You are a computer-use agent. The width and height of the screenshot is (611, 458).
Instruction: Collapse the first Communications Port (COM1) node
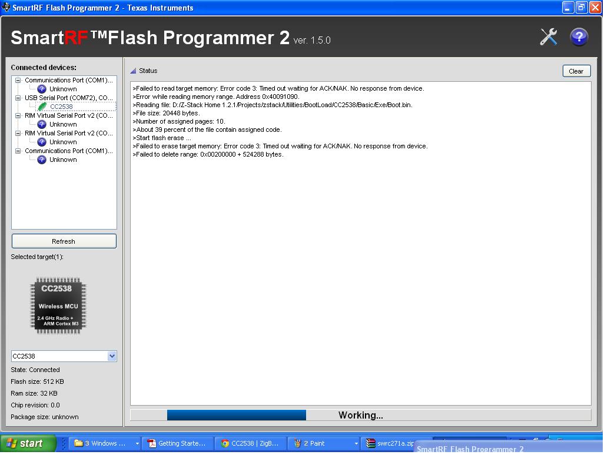[x=18, y=81]
